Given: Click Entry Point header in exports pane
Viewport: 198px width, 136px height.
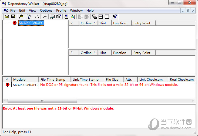Looking at the screenshot, I should click(144, 53).
